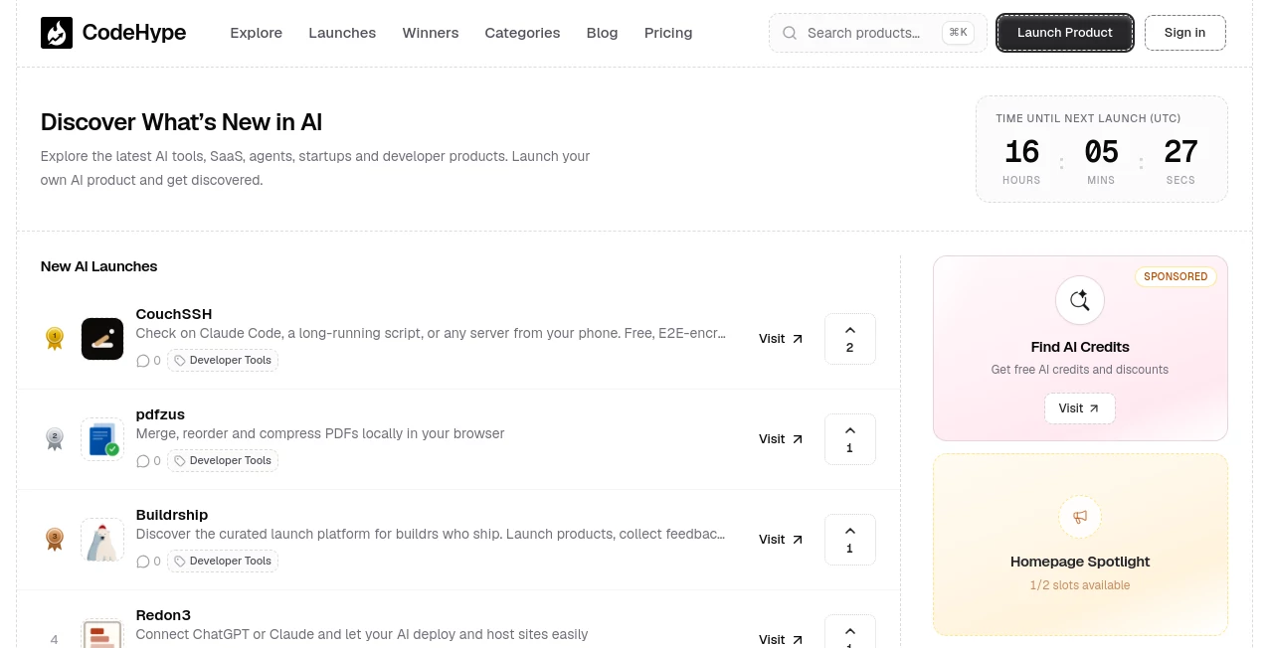The width and height of the screenshot is (1268, 648).
Task: Click 'Connect ChatGPT or Claude' description
Action: point(362,634)
